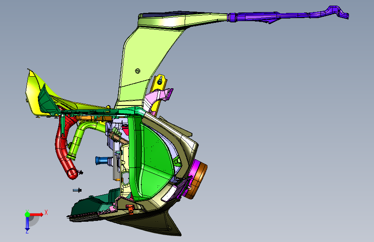The image size is (374, 242).
Task: Click the green Y axis dot of triad
Action: 27,214
